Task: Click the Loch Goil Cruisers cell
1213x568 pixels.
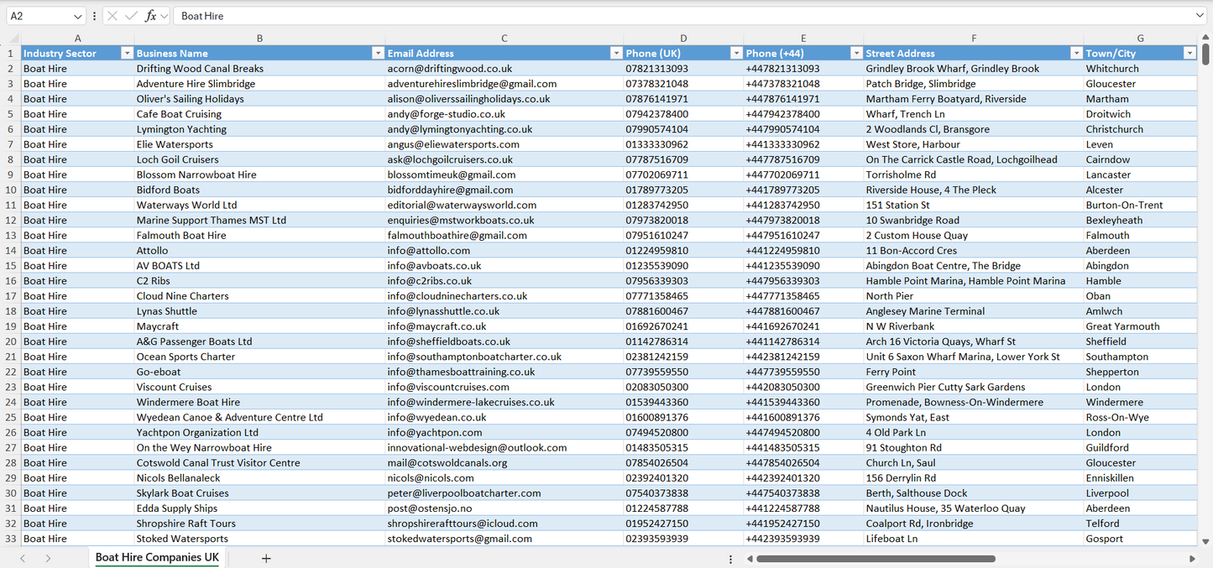Action: point(259,159)
